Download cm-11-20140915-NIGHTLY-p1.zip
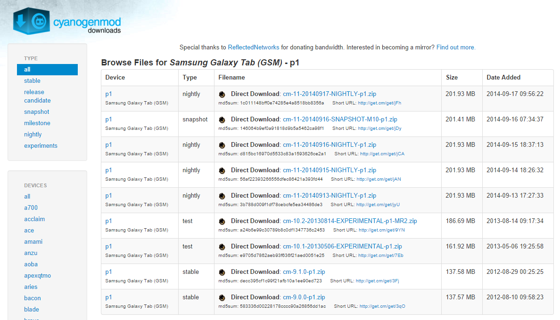Screen dimensions: 560x320 coord(329,170)
